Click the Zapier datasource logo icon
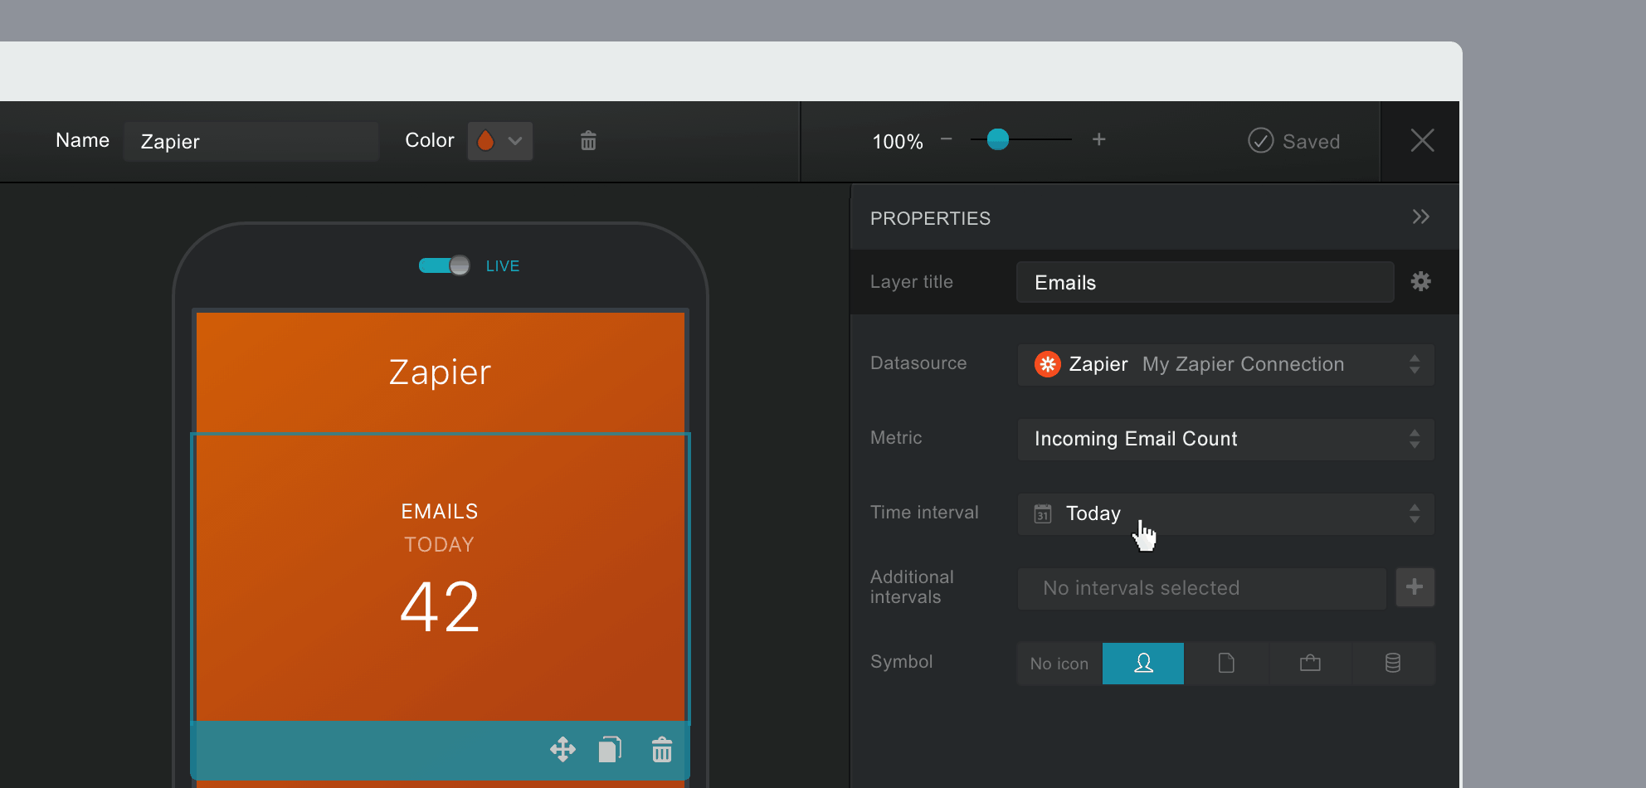Image resolution: width=1646 pixels, height=788 pixels. (x=1048, y=364)
